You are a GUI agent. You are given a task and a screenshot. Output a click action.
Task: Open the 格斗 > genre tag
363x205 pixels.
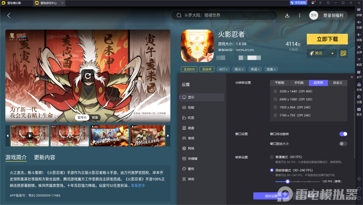239,69
